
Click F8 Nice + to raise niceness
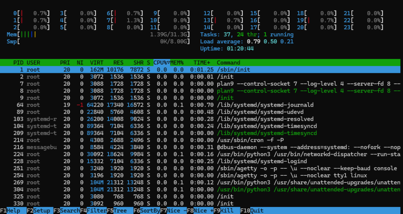(x=200, y=211)
